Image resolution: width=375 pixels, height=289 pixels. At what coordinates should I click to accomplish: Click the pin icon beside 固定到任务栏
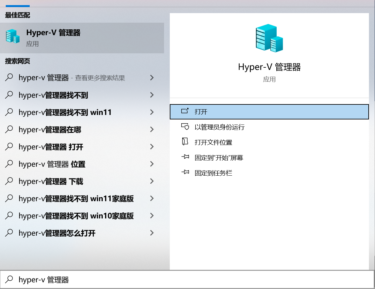click(185, 172)
